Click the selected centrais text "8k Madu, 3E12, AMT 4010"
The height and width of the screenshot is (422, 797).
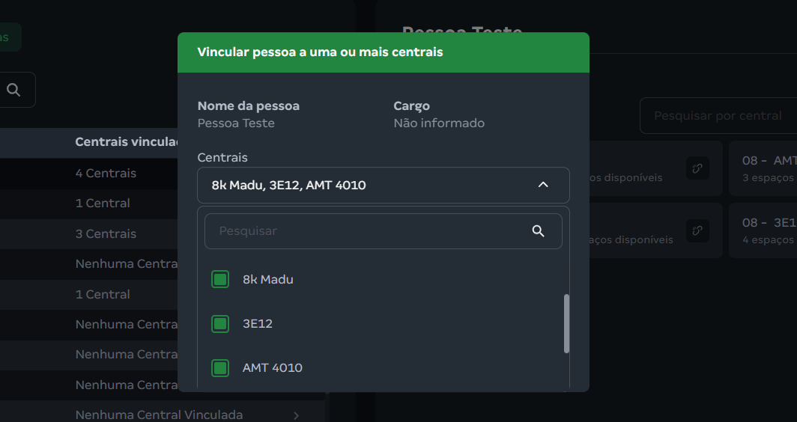click(289, 185)
